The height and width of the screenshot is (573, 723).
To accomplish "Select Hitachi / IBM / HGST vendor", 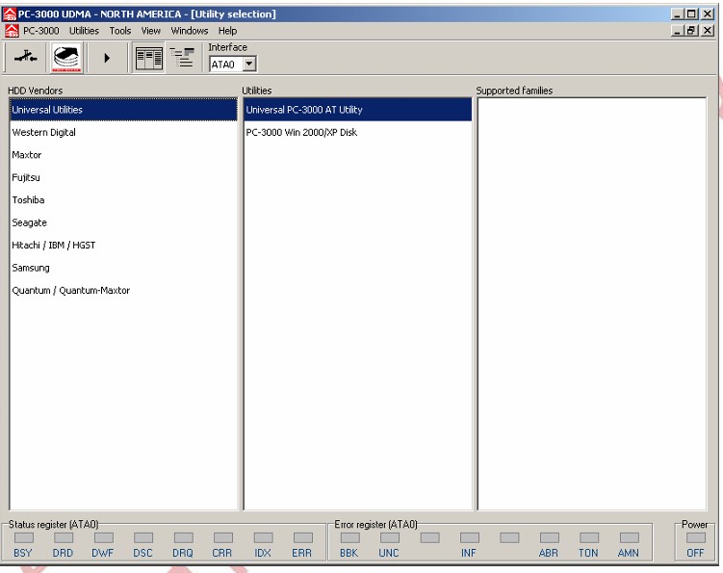I will (x=123, y=246).
